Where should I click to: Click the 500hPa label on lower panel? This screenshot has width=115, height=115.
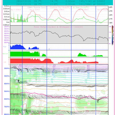[7, 91]
